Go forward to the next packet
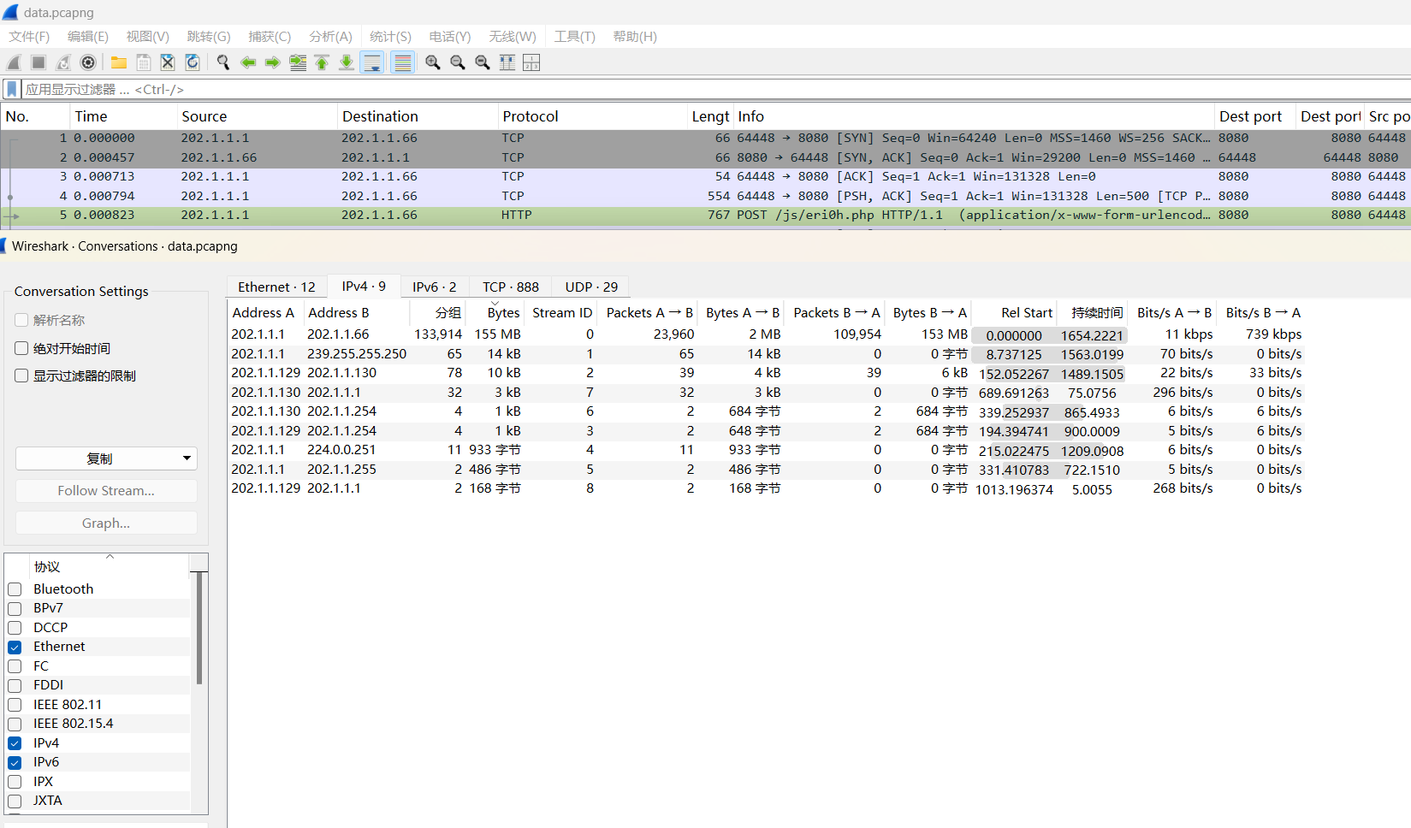 click(x=273, y=62)
